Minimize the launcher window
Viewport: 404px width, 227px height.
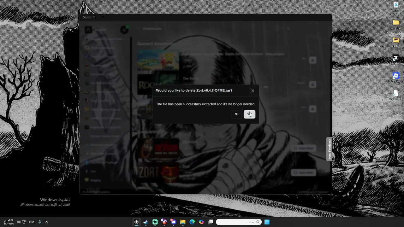click(x=104, y=17)
